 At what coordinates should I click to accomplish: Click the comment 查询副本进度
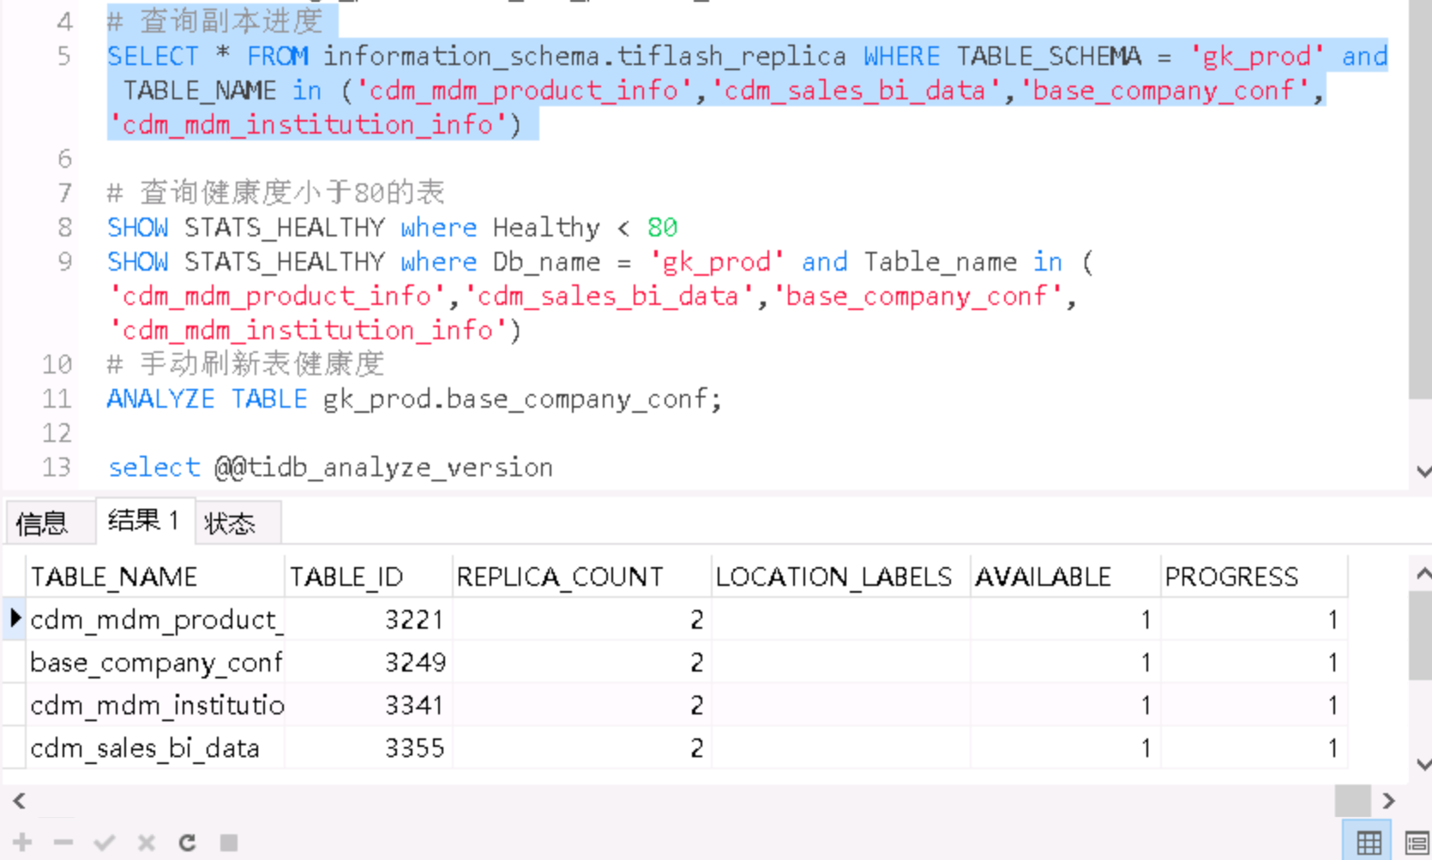point(214,21)
